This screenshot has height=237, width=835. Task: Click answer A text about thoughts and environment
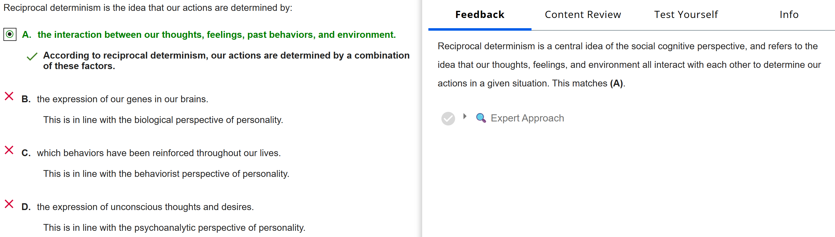tap(216, 35)
